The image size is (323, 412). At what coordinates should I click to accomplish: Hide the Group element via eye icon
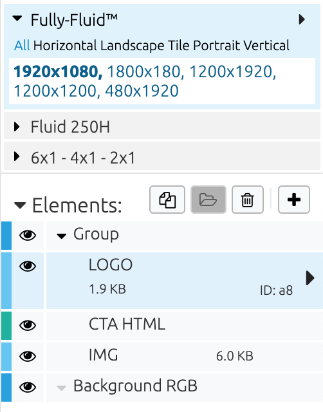[28, 236]
